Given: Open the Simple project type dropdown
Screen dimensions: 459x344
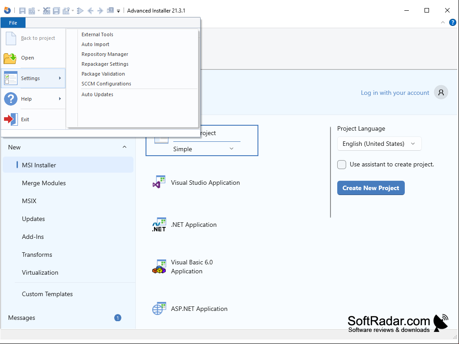Looking at the screenshot, I should (x=206, y=149).
